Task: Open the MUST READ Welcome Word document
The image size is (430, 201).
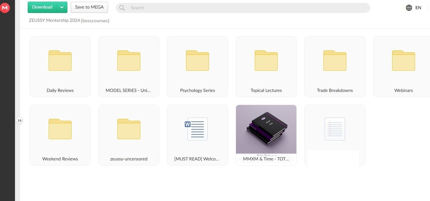Action: [198, 135]
